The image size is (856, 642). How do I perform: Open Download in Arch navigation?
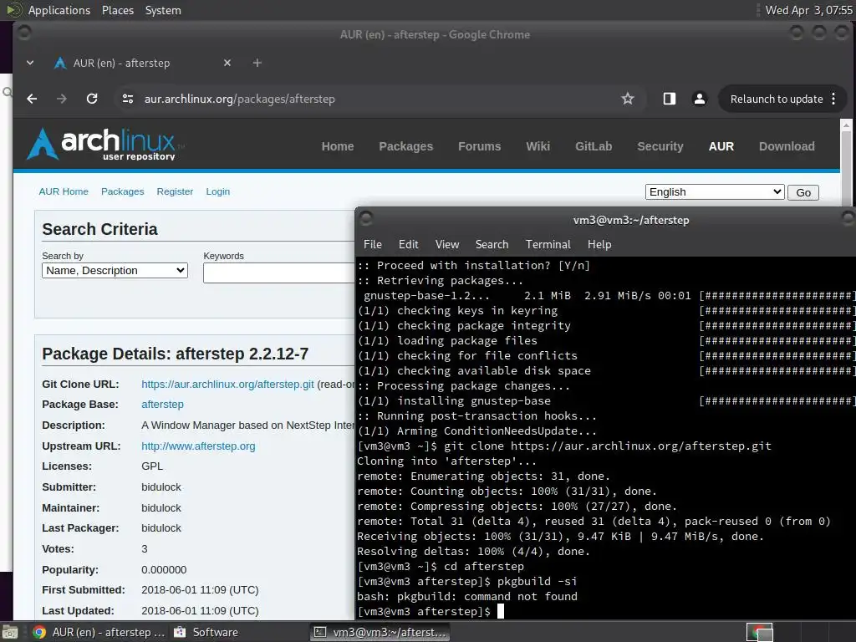pyautogui.click(x=787, y=146)
